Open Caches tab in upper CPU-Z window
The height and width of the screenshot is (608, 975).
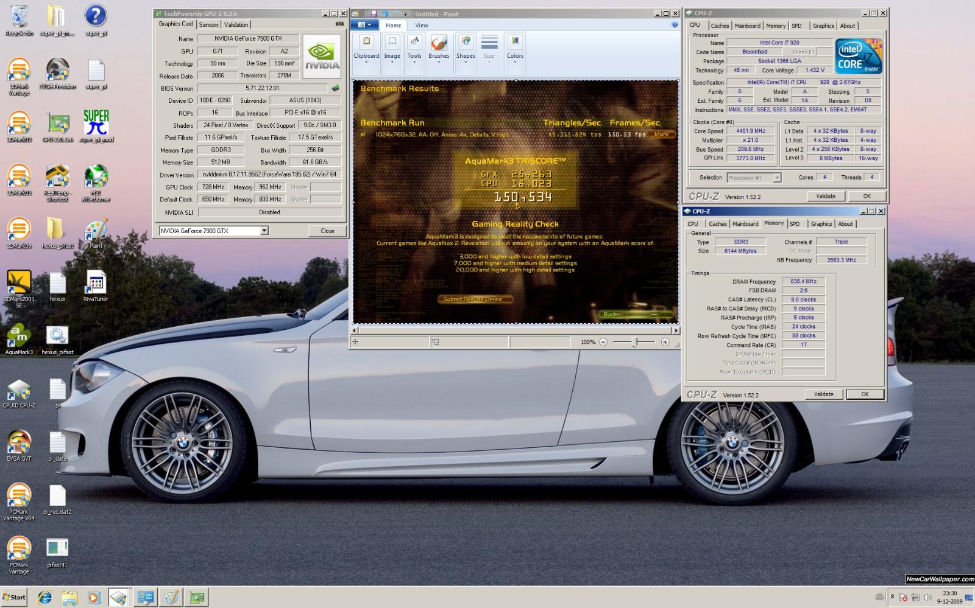tap(720, 26)
